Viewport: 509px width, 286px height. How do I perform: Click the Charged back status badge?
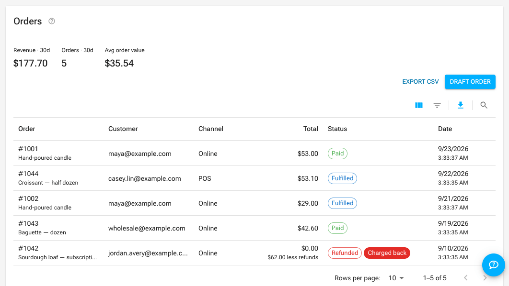tap(387, 253)
